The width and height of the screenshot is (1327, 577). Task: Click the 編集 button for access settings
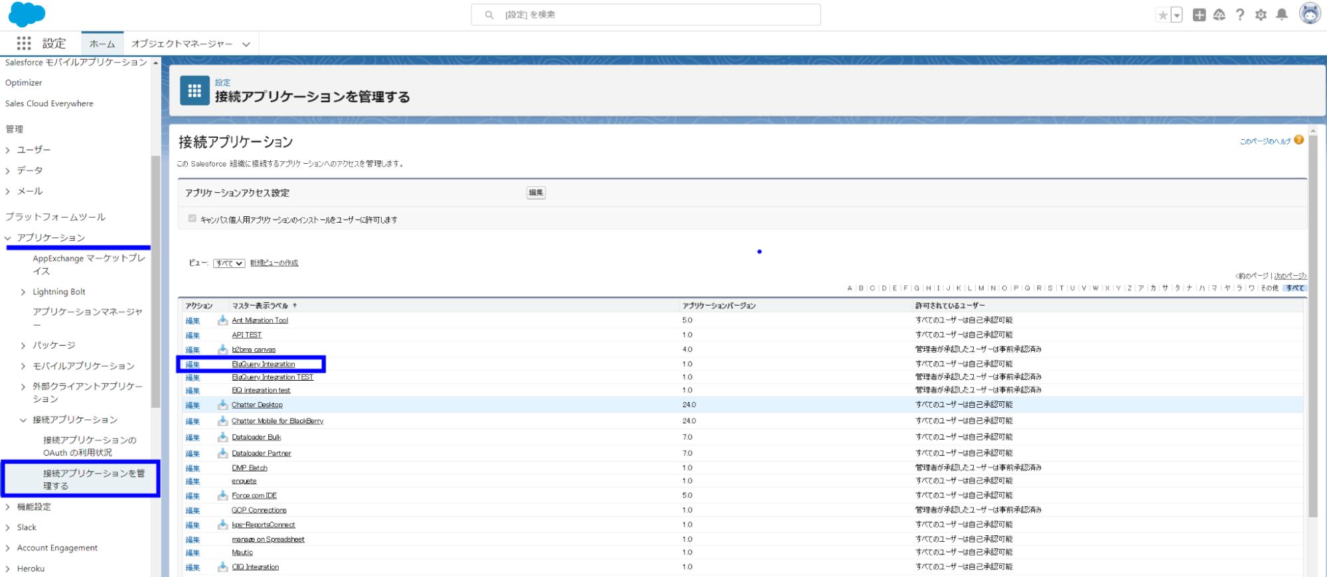click(x=536, y=193)
